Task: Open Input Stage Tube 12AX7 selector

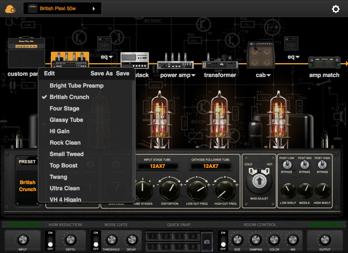Action: coord(158,166)
